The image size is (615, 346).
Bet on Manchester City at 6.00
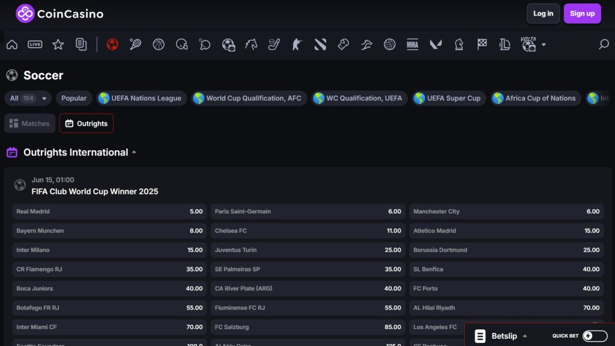pyautogui.click(x=506, y=211)
